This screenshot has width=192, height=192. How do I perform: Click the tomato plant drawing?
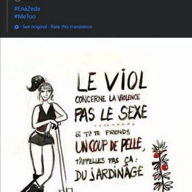click(161, 166)
